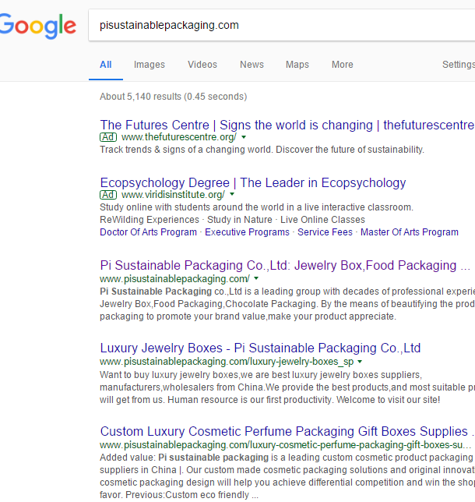
Task: Switch to the Images tab
Action: (x=149, y=65)
